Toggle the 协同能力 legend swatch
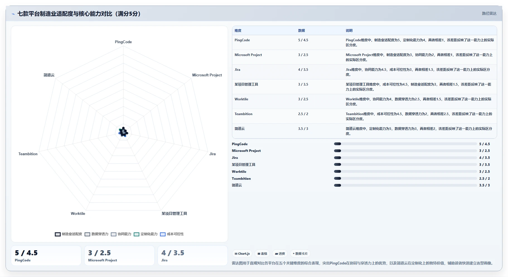 pyautogui.click(x=113, y=234)
